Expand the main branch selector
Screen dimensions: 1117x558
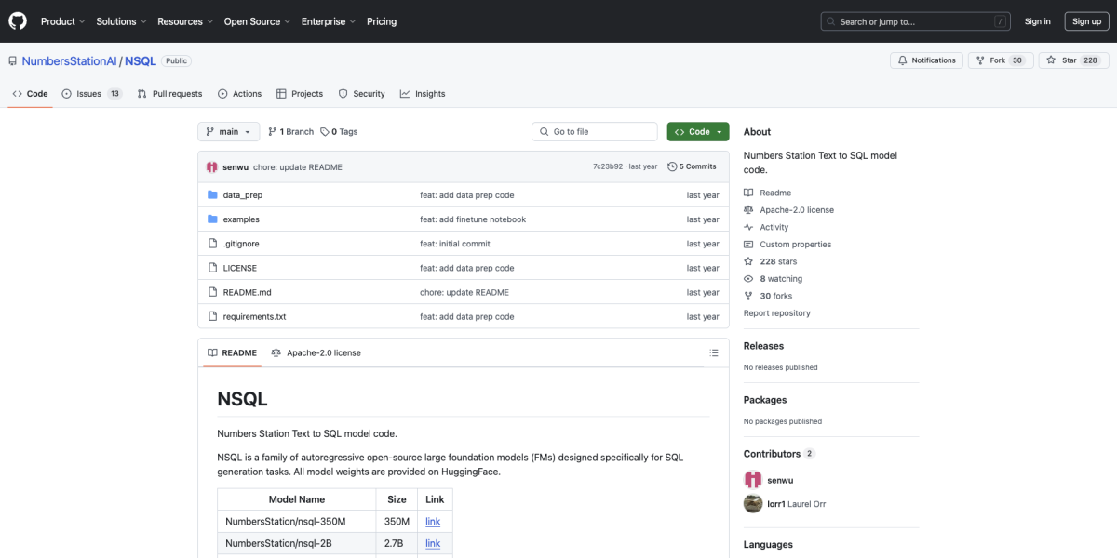click(x=228, y=132)
